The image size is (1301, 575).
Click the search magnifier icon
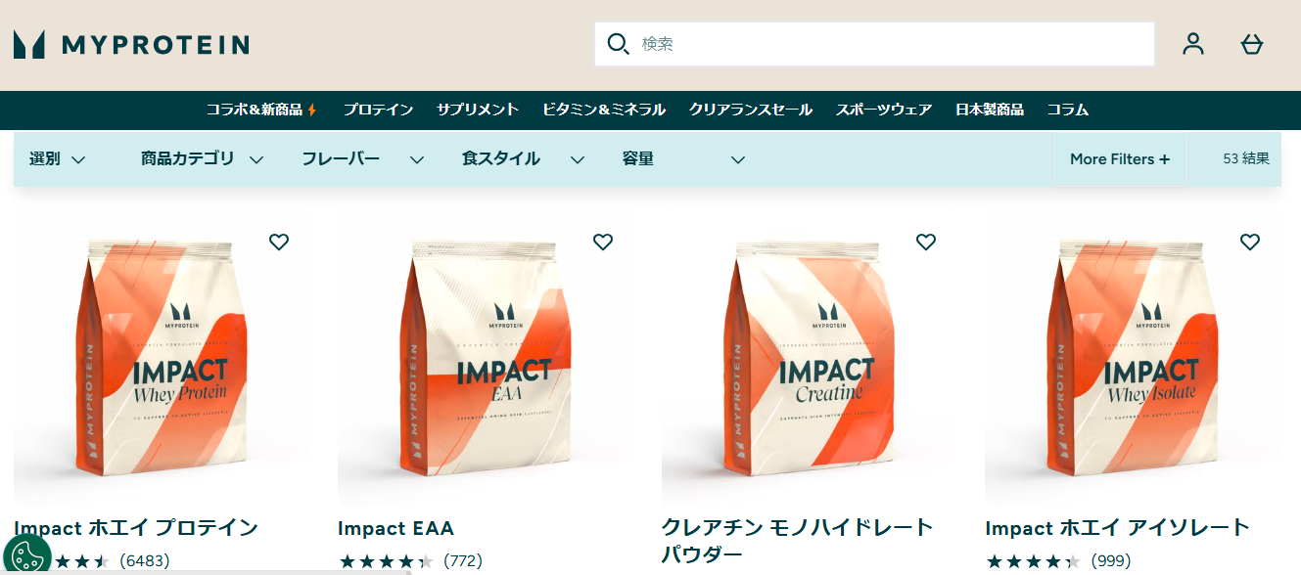tap(618, 44)
